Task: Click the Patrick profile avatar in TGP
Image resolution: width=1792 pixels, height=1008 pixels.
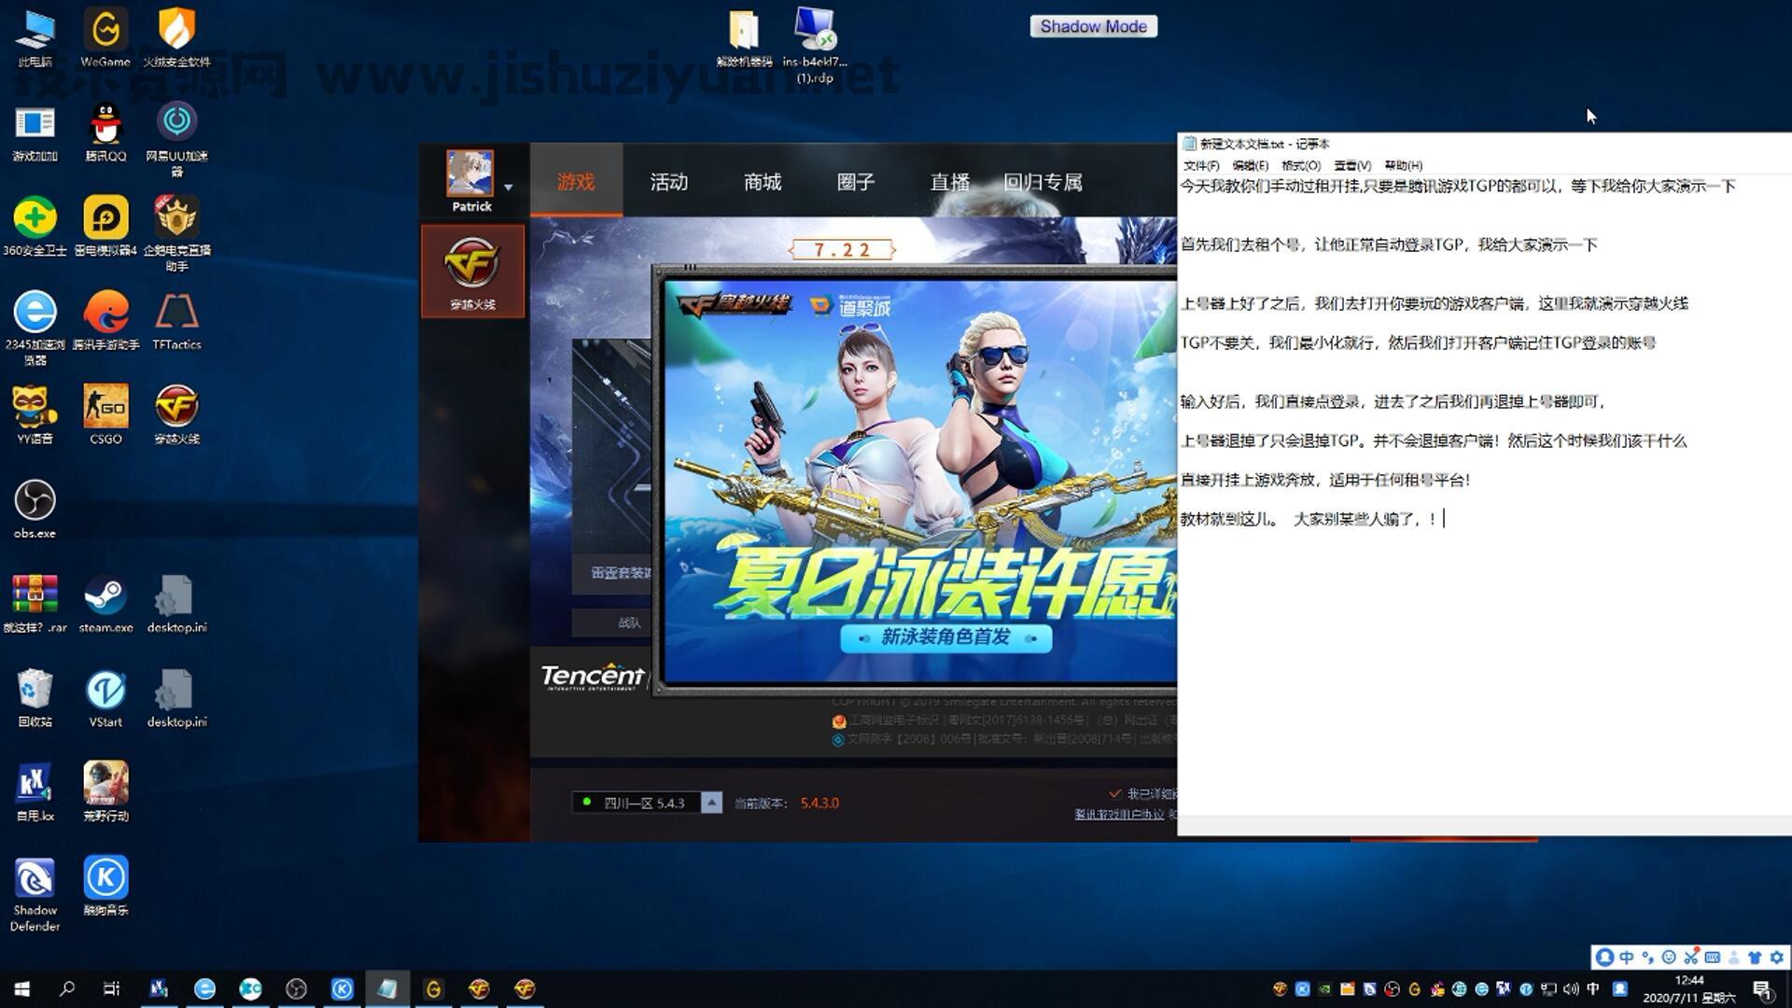Action: point(469,174)
